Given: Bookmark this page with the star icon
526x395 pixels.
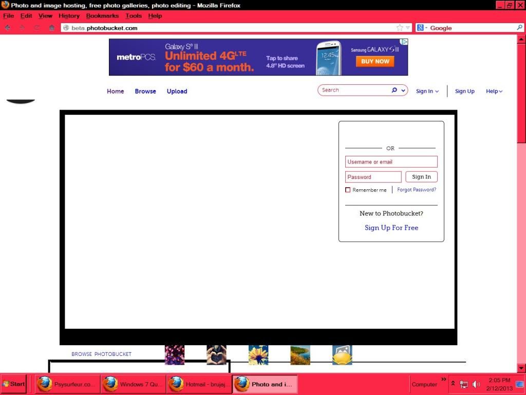Looking at the screenshot, I should [x=400, y=28].
